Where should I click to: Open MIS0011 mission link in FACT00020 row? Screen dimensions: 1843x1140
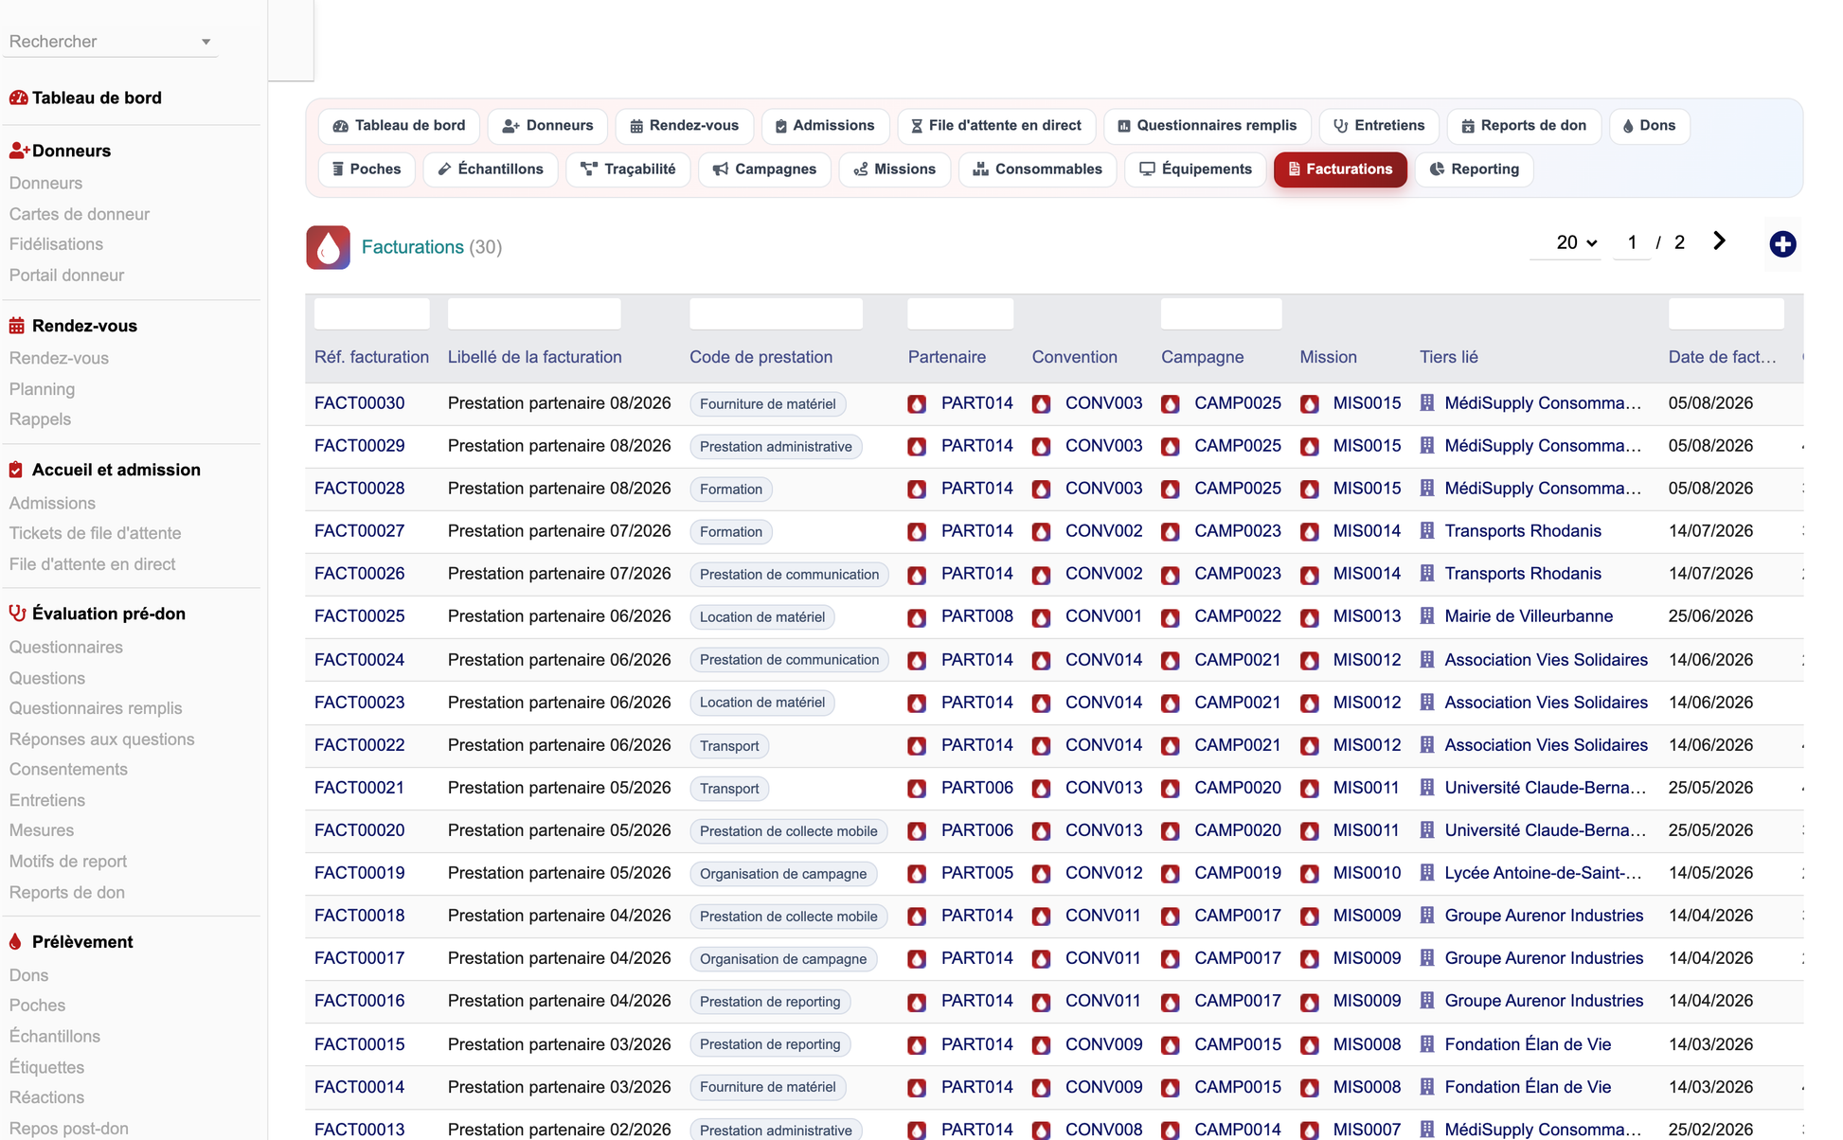click(1366, 829)
